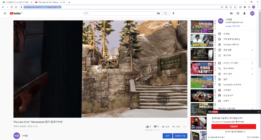The image size is (261, 140).
Task: Click the main video player
Action: pos(100,69)
